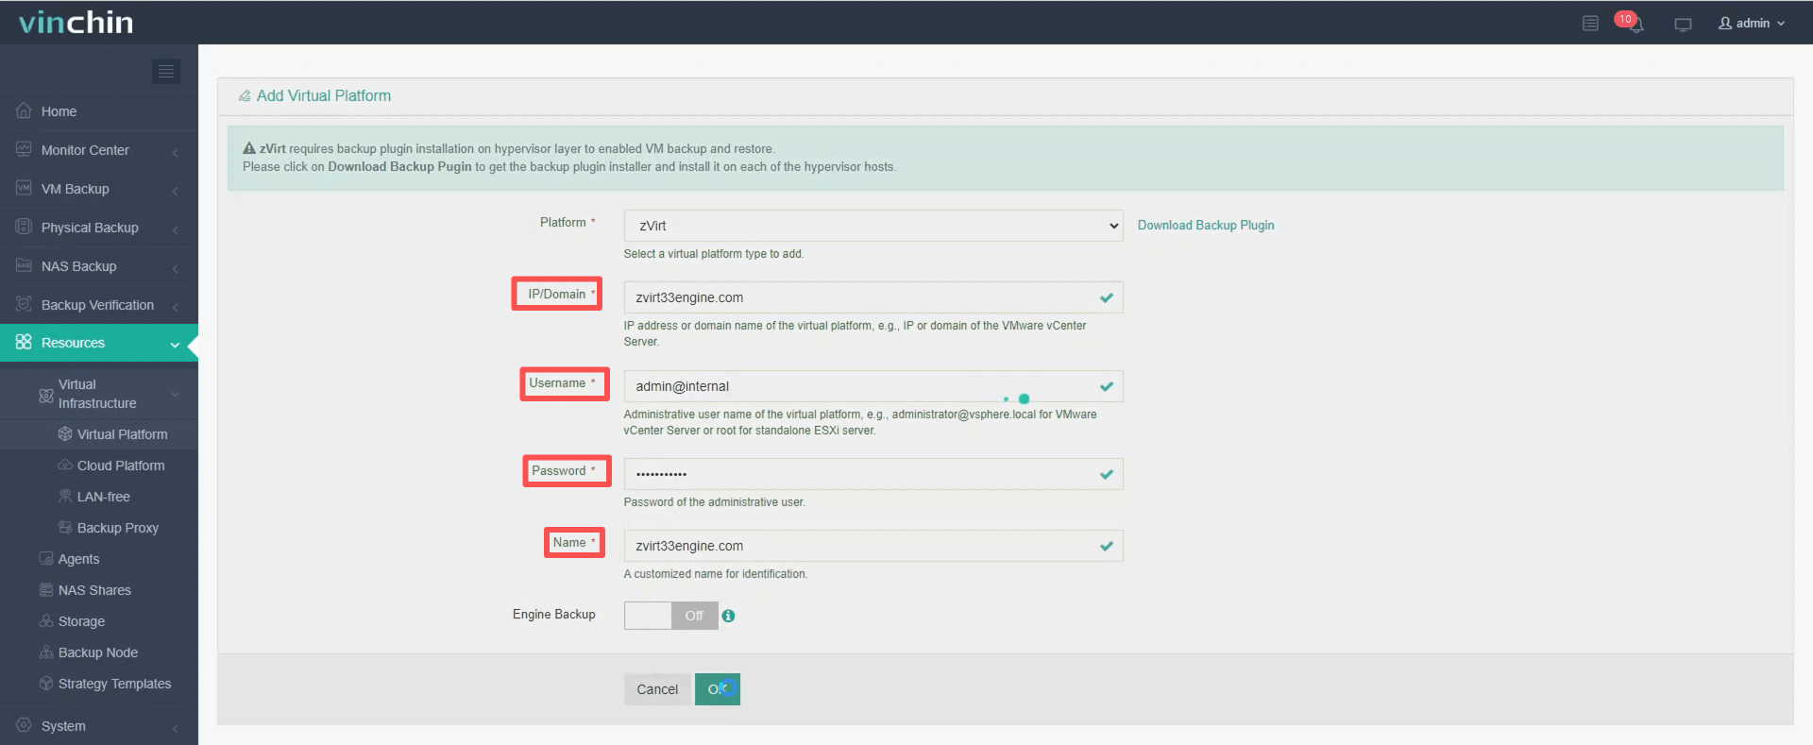1813x745 pixels.
Task: Click the Backup Node icon
Action: click(46, 652)
